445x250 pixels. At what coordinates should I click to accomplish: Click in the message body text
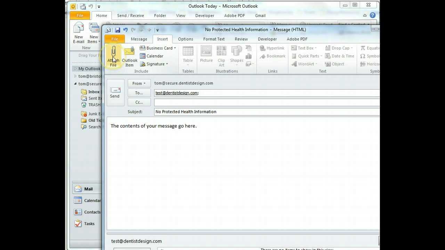tap(154, 126)
